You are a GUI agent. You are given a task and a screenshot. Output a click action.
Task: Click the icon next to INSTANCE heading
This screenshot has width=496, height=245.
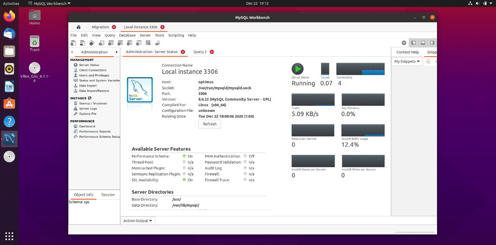89,98
